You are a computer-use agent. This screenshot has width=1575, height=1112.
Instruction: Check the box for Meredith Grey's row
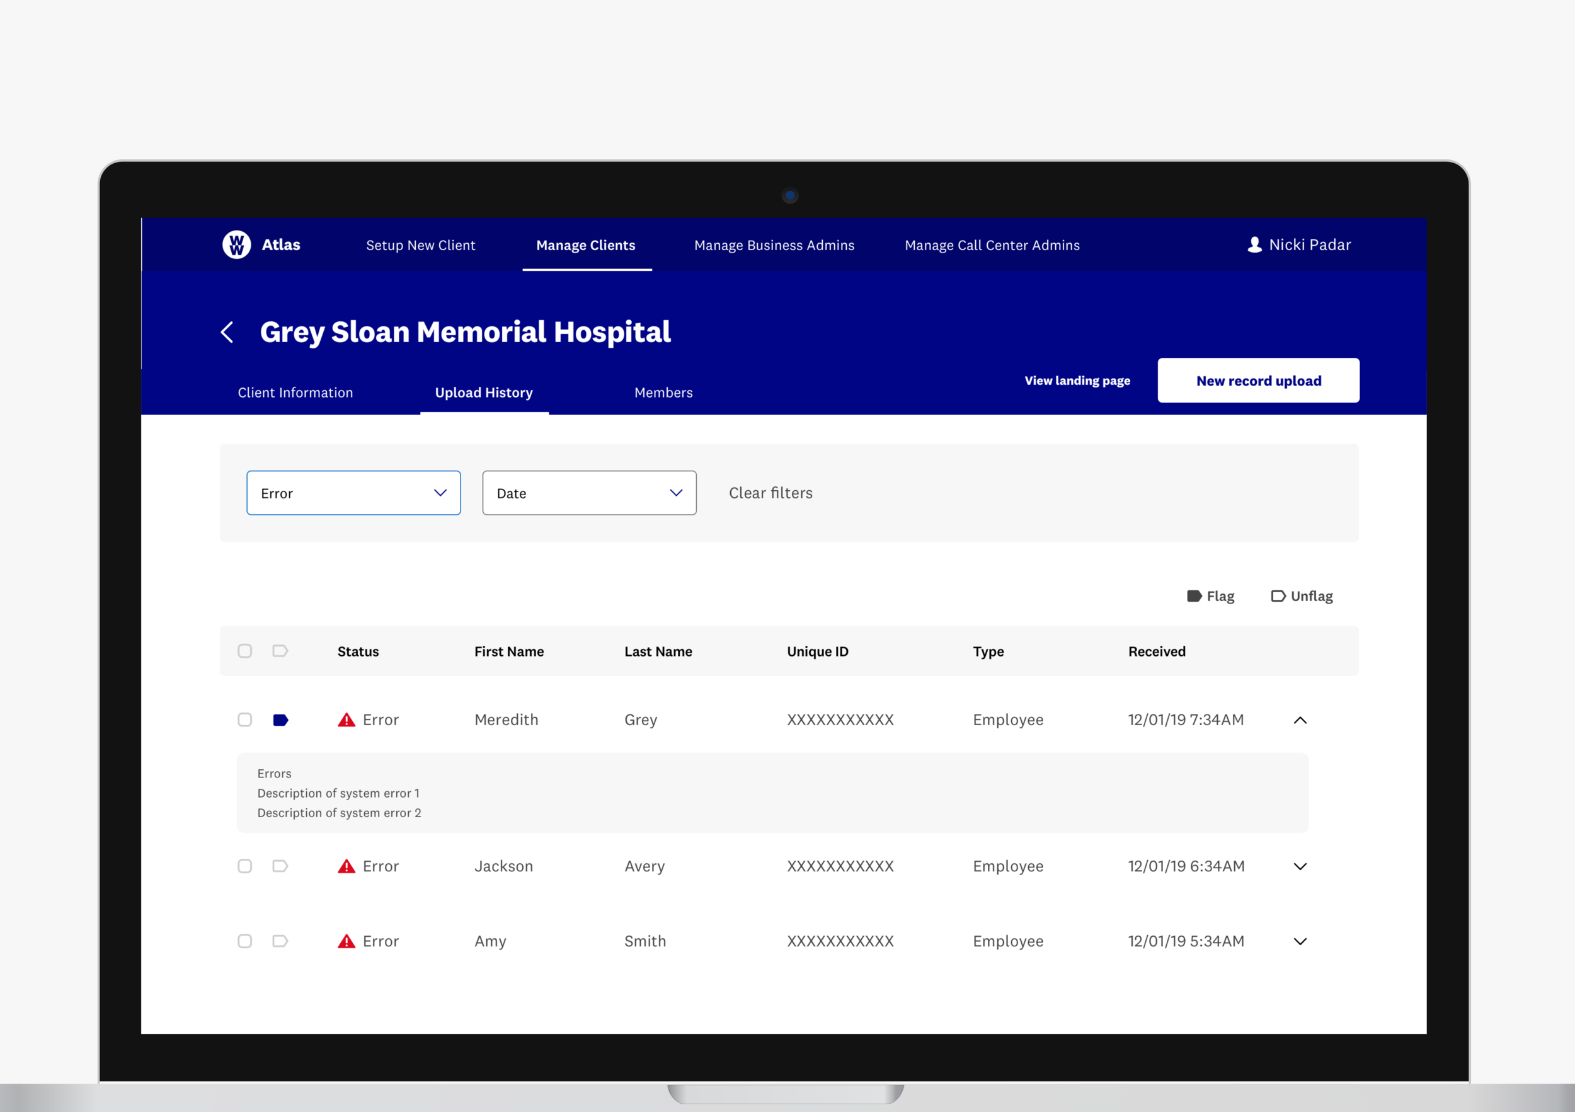coord(245,719)
